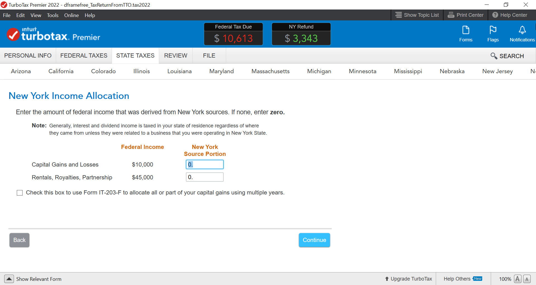
Task: Click the Upgrade TurboTax arrow
Action: click(387, 279)
